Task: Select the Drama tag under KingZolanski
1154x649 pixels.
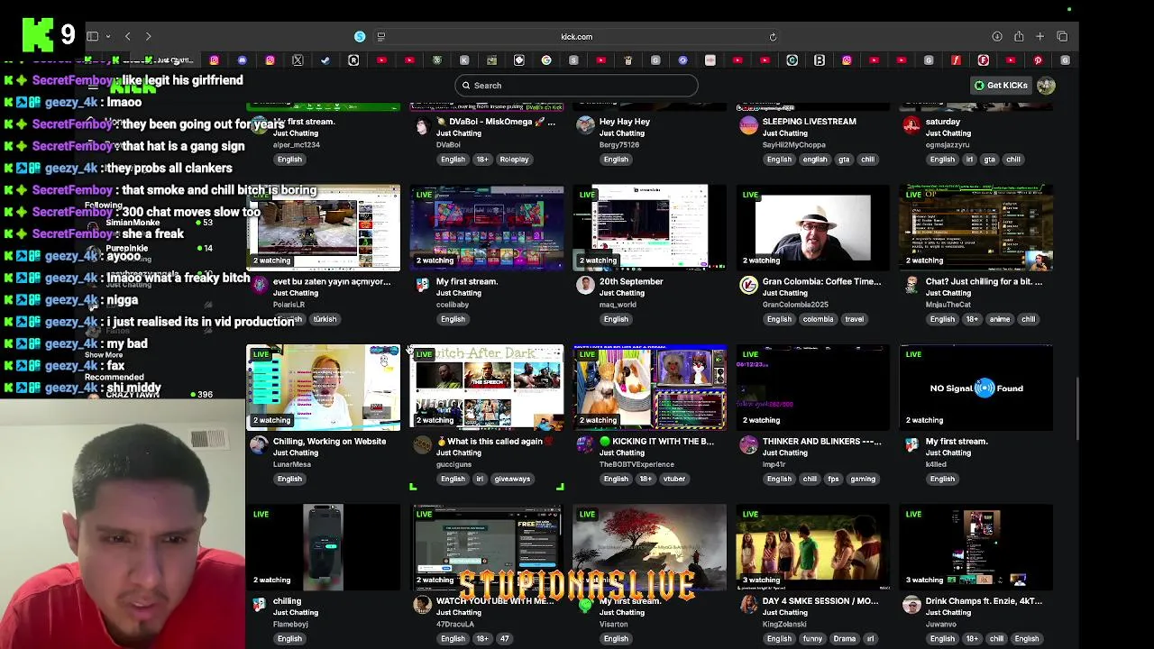Action: (845, 638)
